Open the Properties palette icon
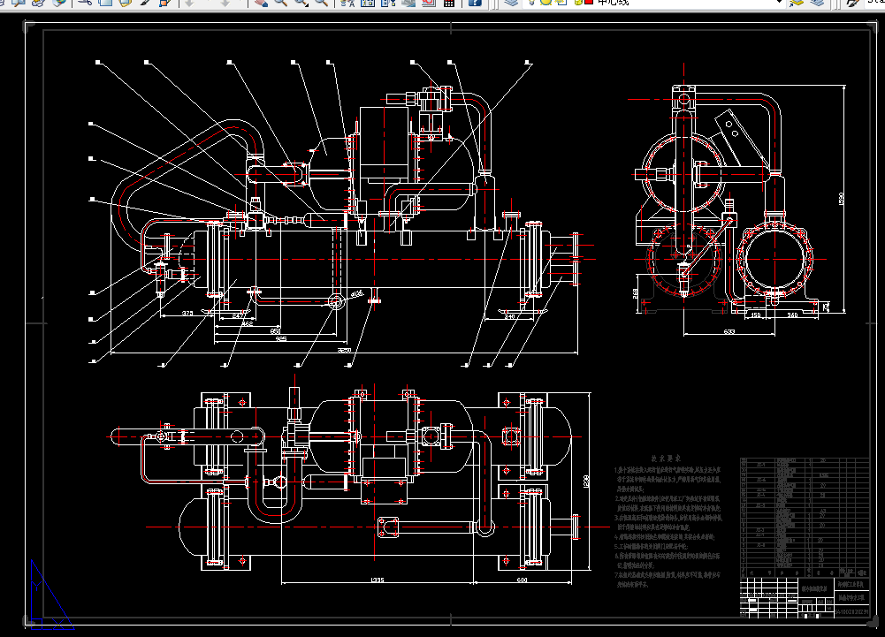885x637 pixels. click(347, 3)
